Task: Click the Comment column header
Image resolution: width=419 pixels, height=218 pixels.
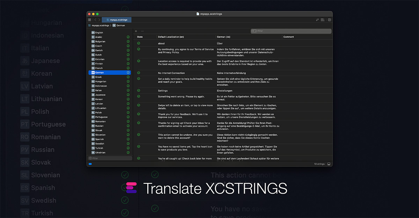Action: [x=288, y=37]
